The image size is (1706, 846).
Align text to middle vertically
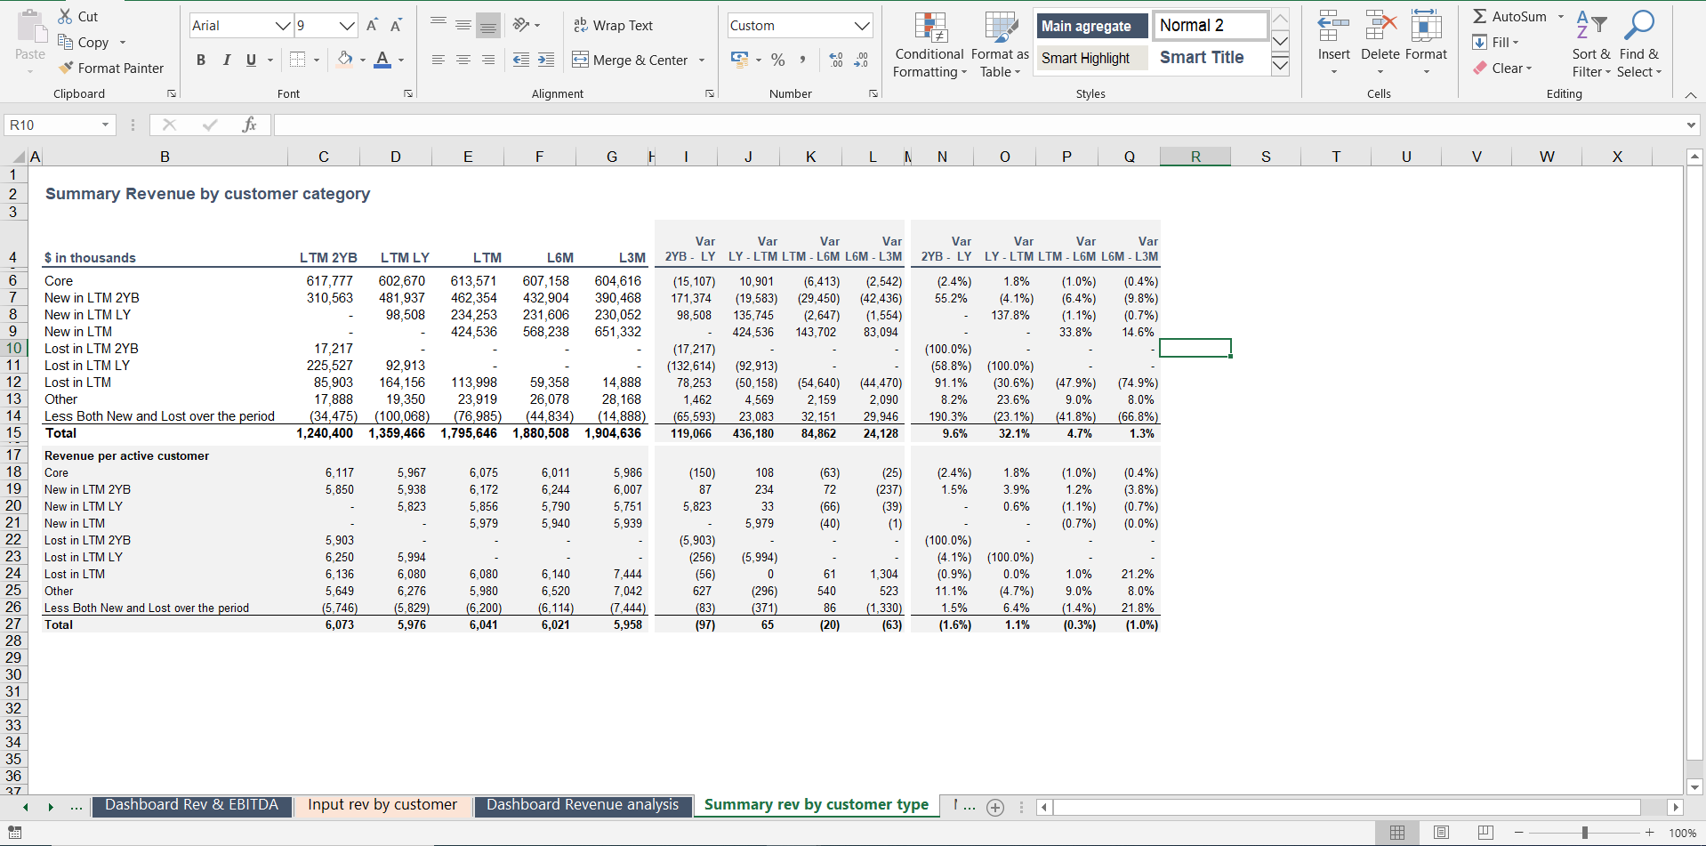click(x=463, y=25)
